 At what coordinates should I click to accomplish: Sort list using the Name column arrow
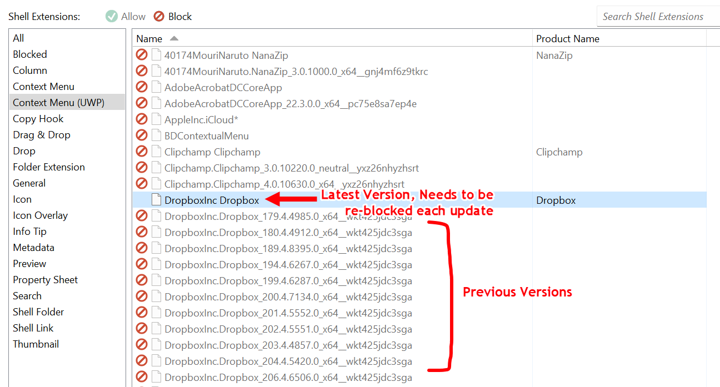coord(174,38)
